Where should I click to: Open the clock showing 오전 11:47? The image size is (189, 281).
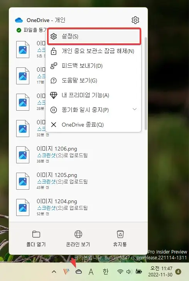tap(160, 271)
